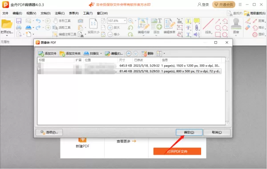267x169 pixels.
Task: Open the 注释(C) menu
Action: tap(60, 13)
